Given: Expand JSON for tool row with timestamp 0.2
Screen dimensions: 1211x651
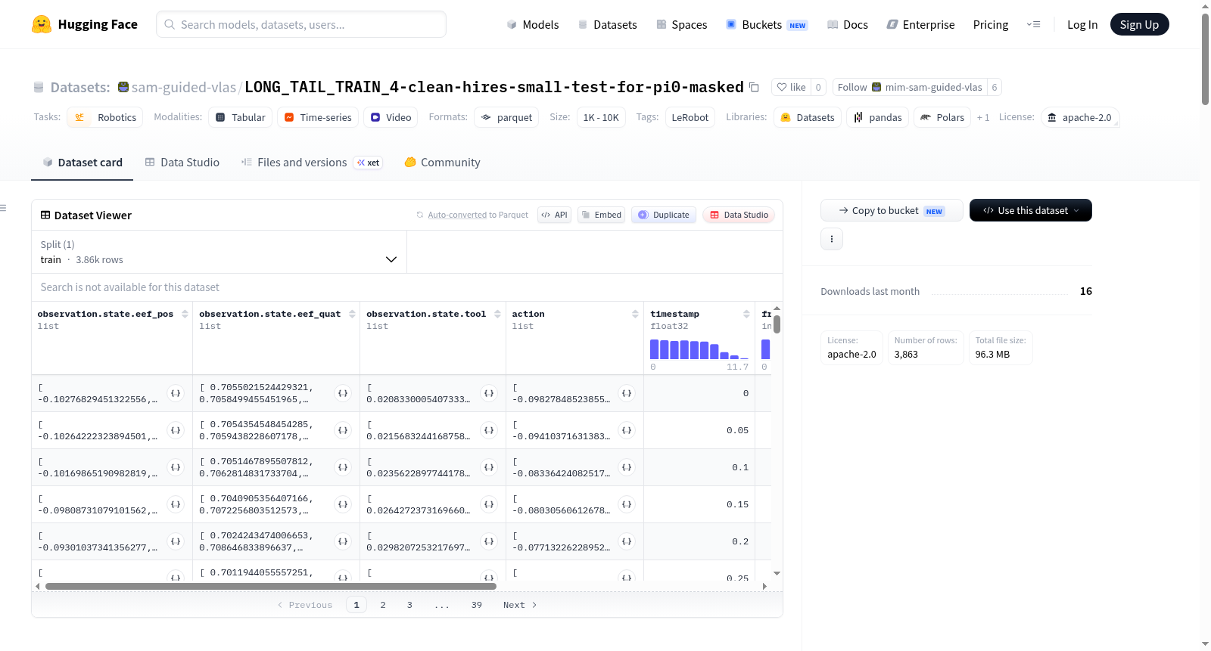Looking at the screenshot, I should (x=489, y=541).
